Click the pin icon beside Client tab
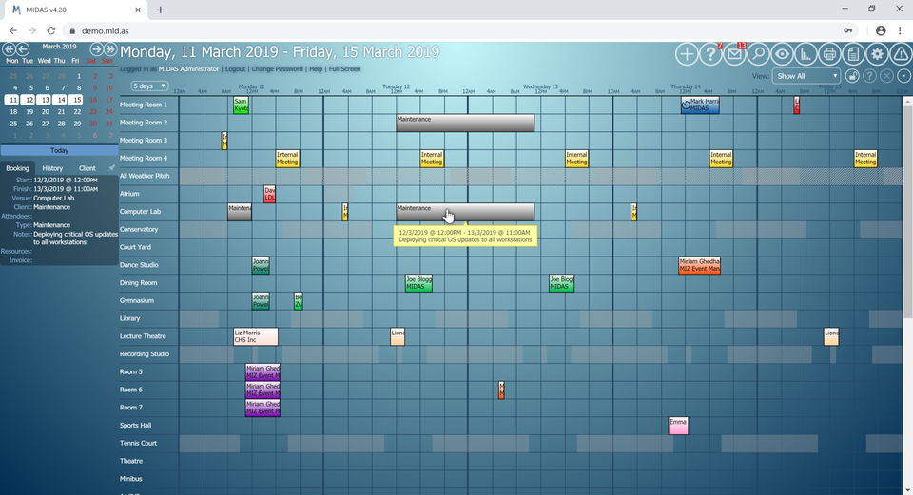 pos(112,168)
